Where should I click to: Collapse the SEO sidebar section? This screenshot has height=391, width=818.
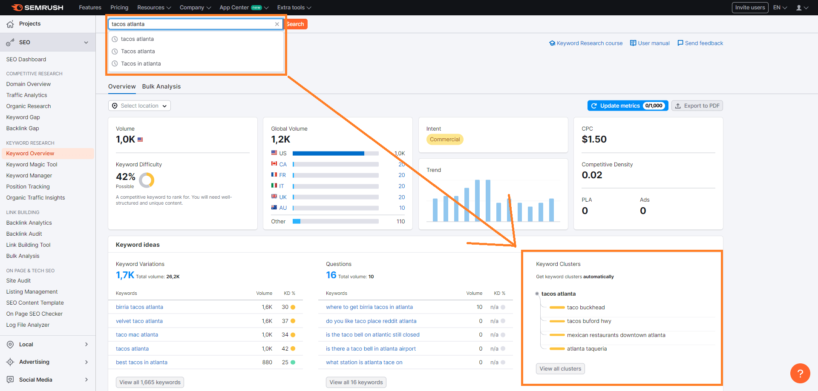point(86,43)
